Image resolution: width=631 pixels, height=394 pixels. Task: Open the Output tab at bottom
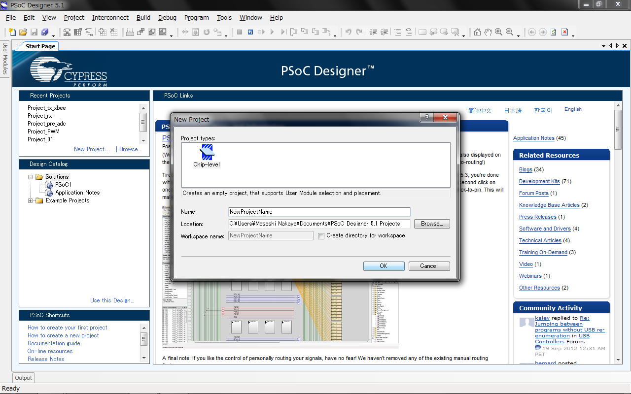tap(23, 378)
